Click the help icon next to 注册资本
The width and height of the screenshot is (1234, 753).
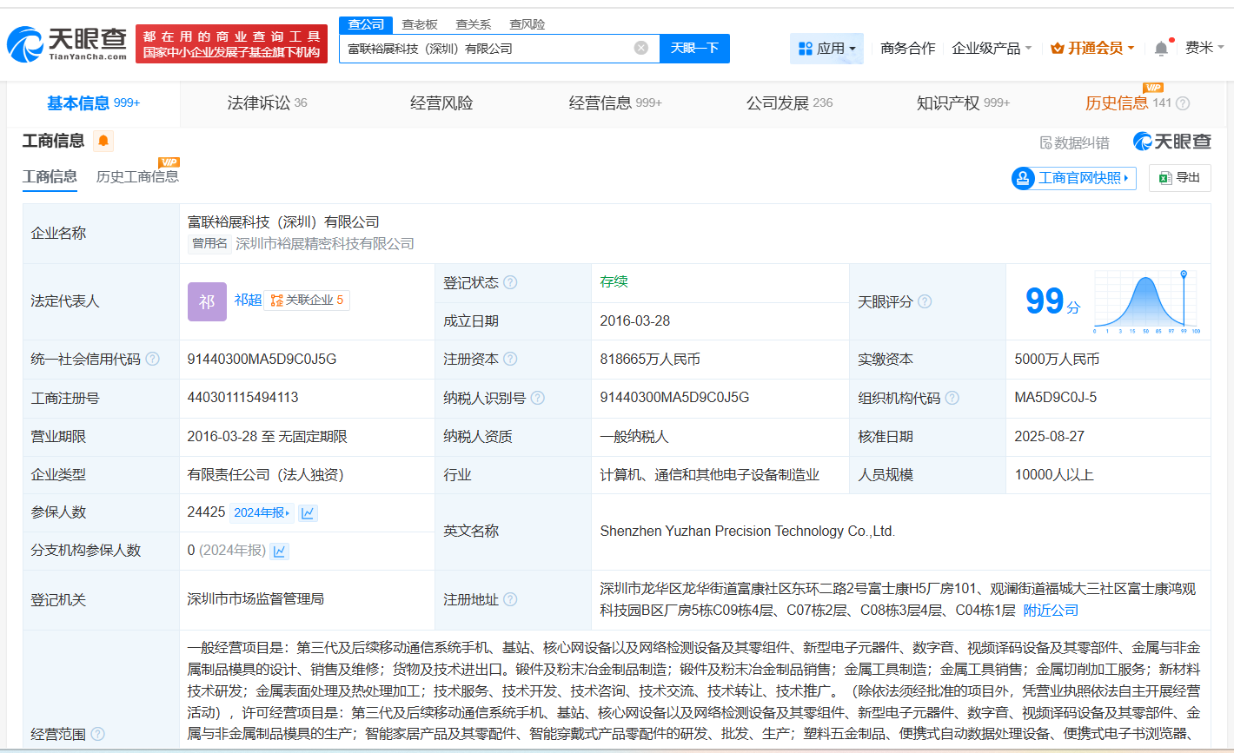pyautogui.click(x=510, y=359)
